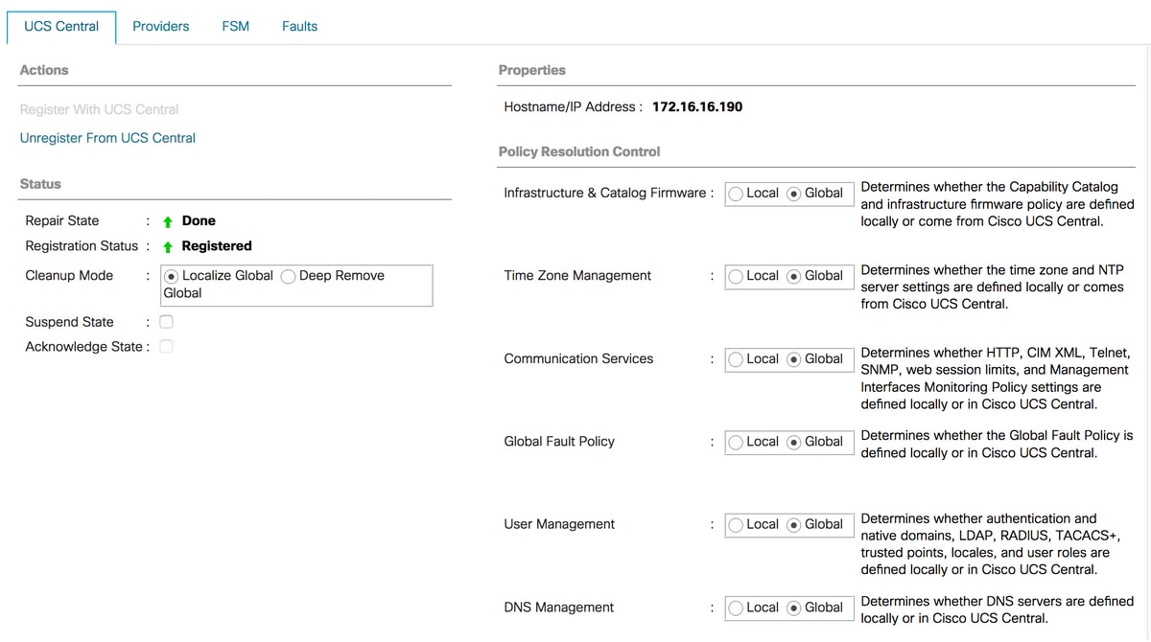Screen dimensions: 1151x642
Task: Click the Repair State label
Action: (62, 220)
